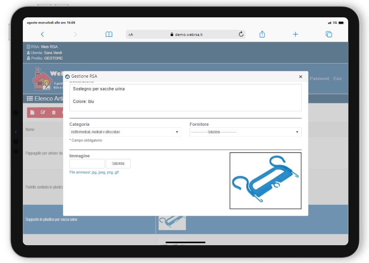Expand the Fornitore supplier dropdown

(245, 132)
